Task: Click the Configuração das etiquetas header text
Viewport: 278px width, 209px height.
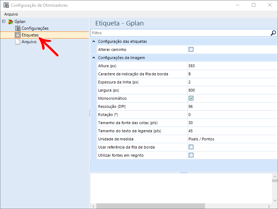Action: [x=122, y=41]
